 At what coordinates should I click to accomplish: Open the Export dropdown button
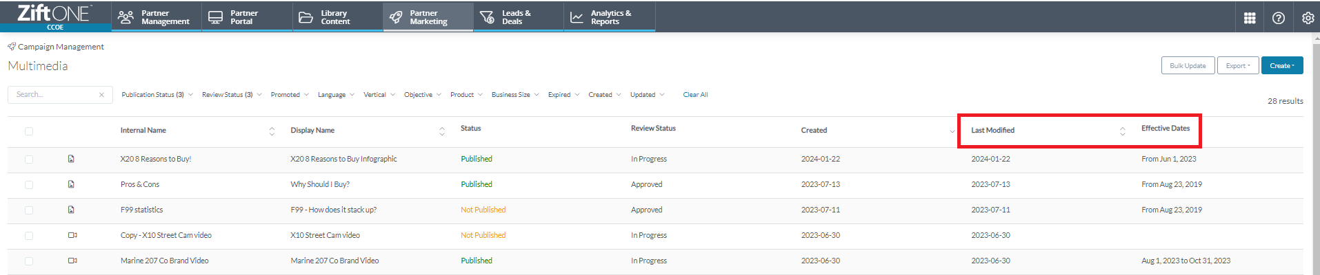1238,66
